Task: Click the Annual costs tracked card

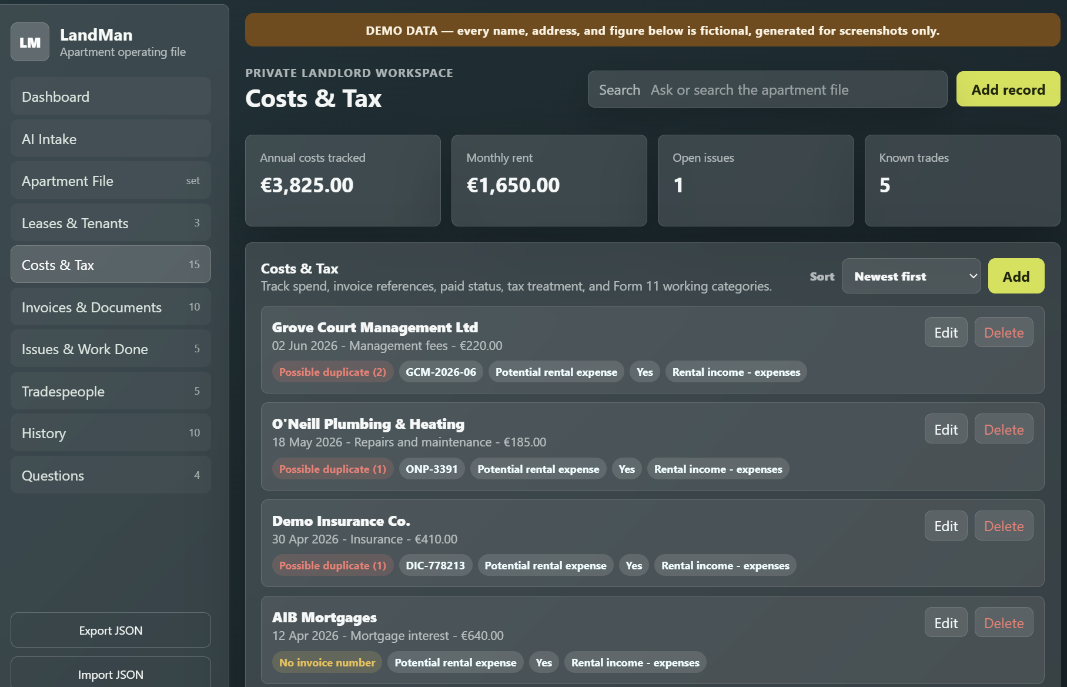Action: tap(343, 181)
